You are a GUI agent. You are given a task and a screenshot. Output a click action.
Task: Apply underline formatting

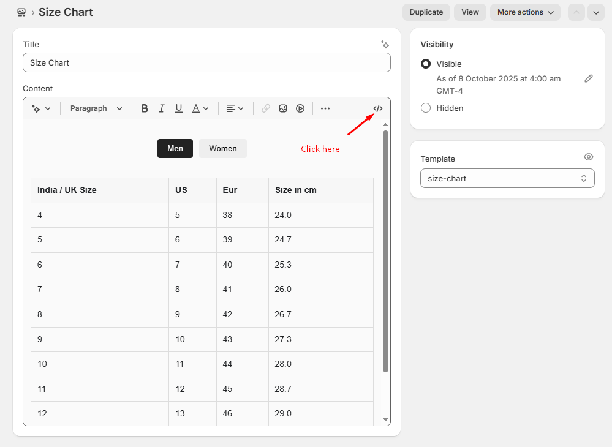[x=179, y=108]
